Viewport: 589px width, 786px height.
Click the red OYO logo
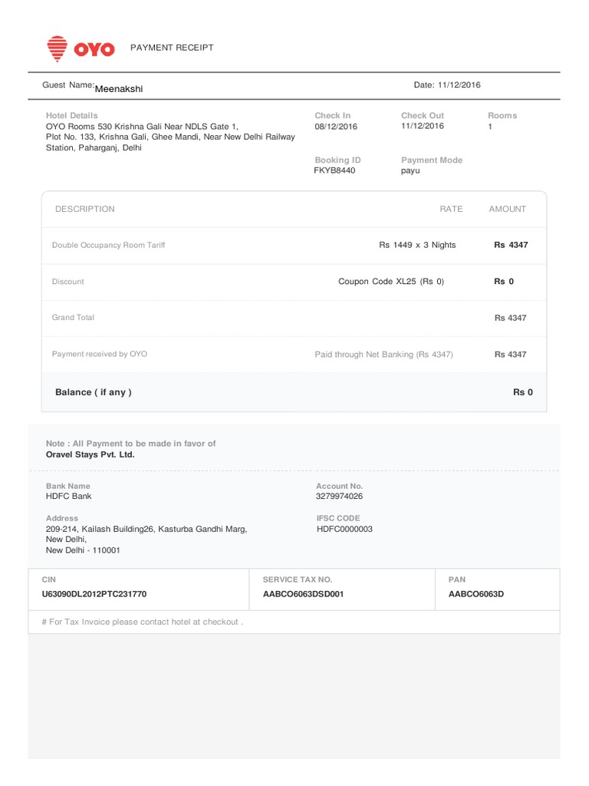tap(81, 48)
